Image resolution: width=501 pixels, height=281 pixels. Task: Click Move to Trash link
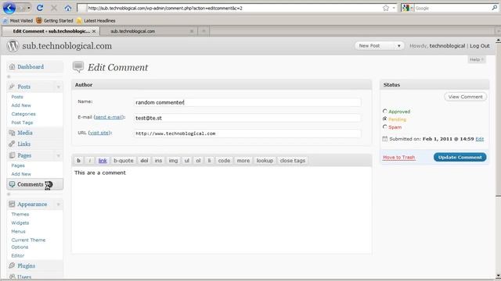398,158
